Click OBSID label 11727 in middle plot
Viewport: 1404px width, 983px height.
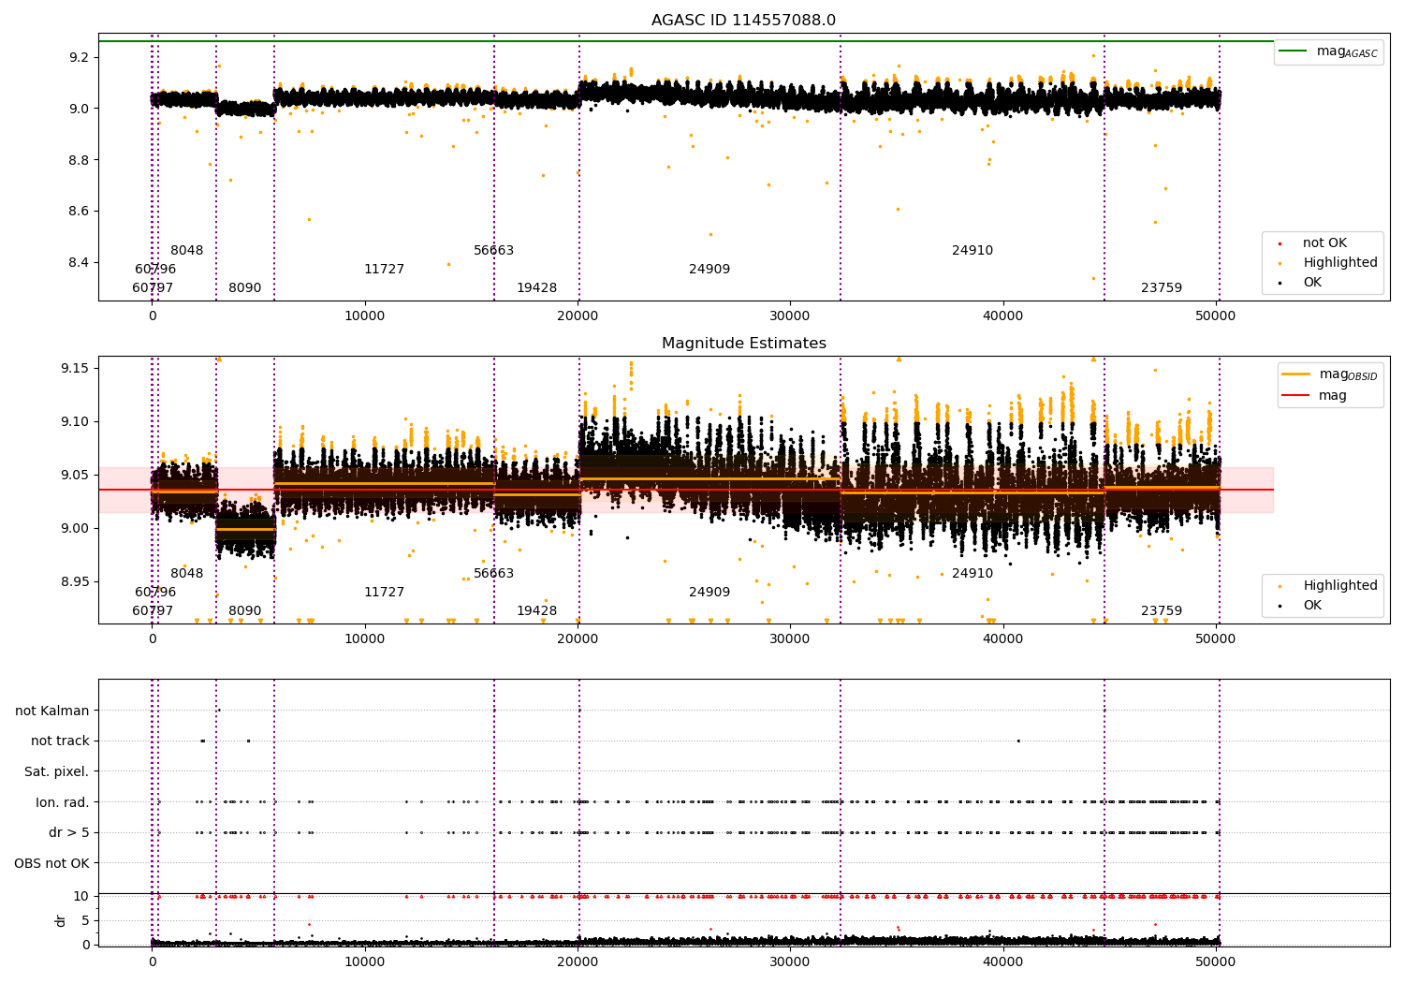click(x=384, y=593)
